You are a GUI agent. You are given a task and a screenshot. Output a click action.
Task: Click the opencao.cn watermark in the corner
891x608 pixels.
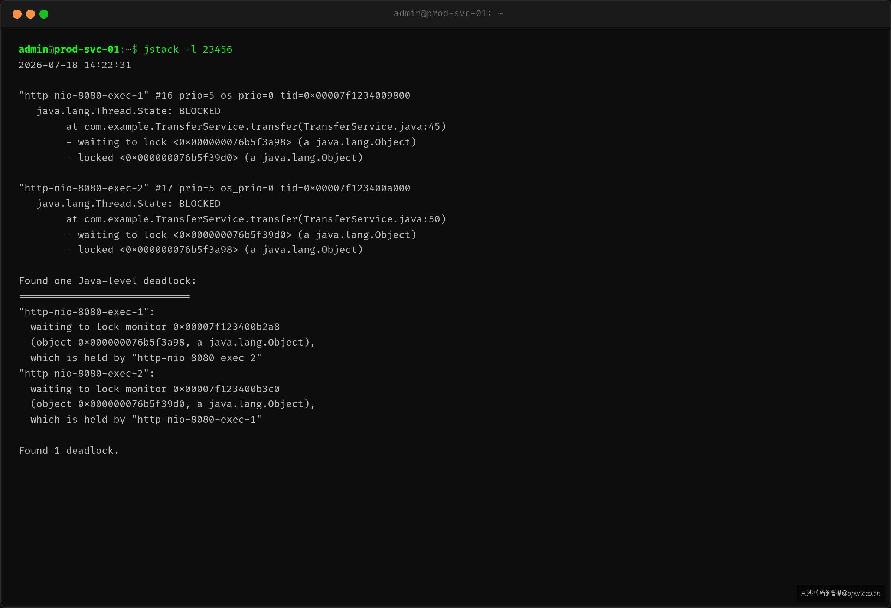coord(841,594)
